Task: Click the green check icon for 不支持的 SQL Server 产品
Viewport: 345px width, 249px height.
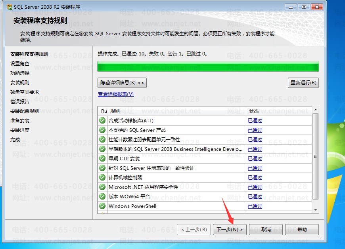Action: click(x=102, y=130)
